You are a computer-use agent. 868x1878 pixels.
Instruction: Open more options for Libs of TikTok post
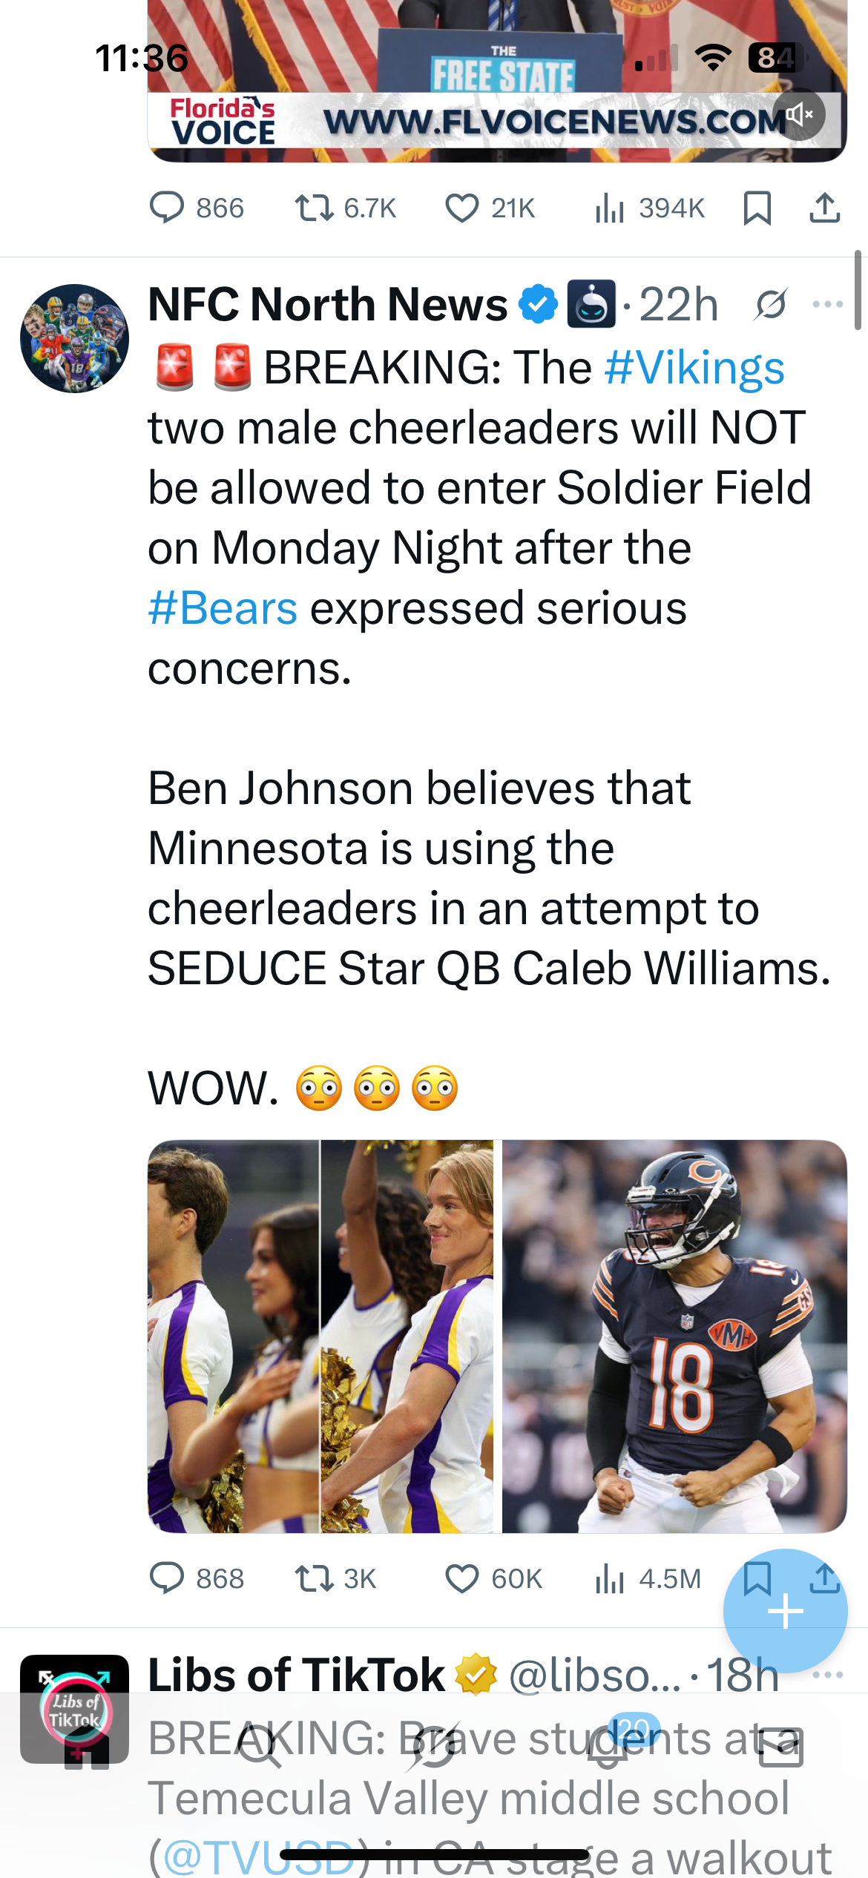827,1675
